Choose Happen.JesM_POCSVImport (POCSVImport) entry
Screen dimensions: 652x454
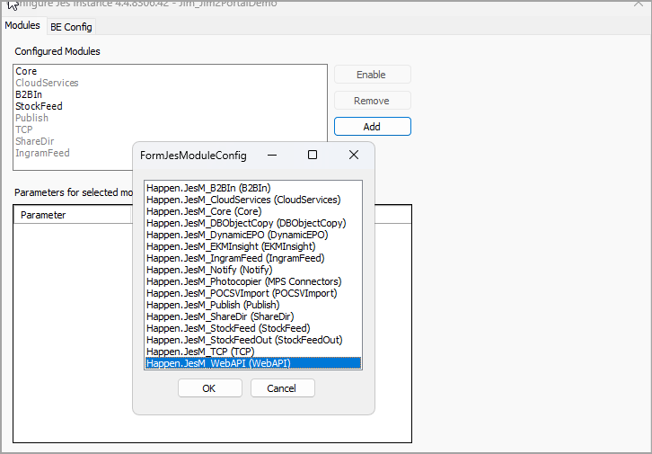253,293
